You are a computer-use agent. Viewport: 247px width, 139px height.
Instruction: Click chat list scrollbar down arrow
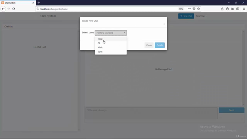(x=79, y=130)
